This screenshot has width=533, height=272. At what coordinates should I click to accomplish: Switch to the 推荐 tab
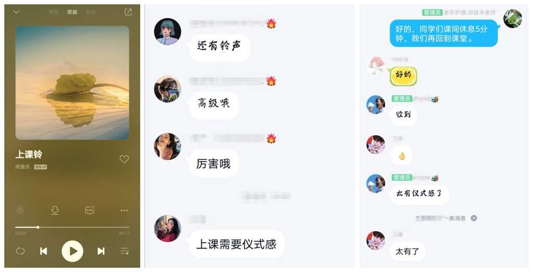click(x=54, y=12)
